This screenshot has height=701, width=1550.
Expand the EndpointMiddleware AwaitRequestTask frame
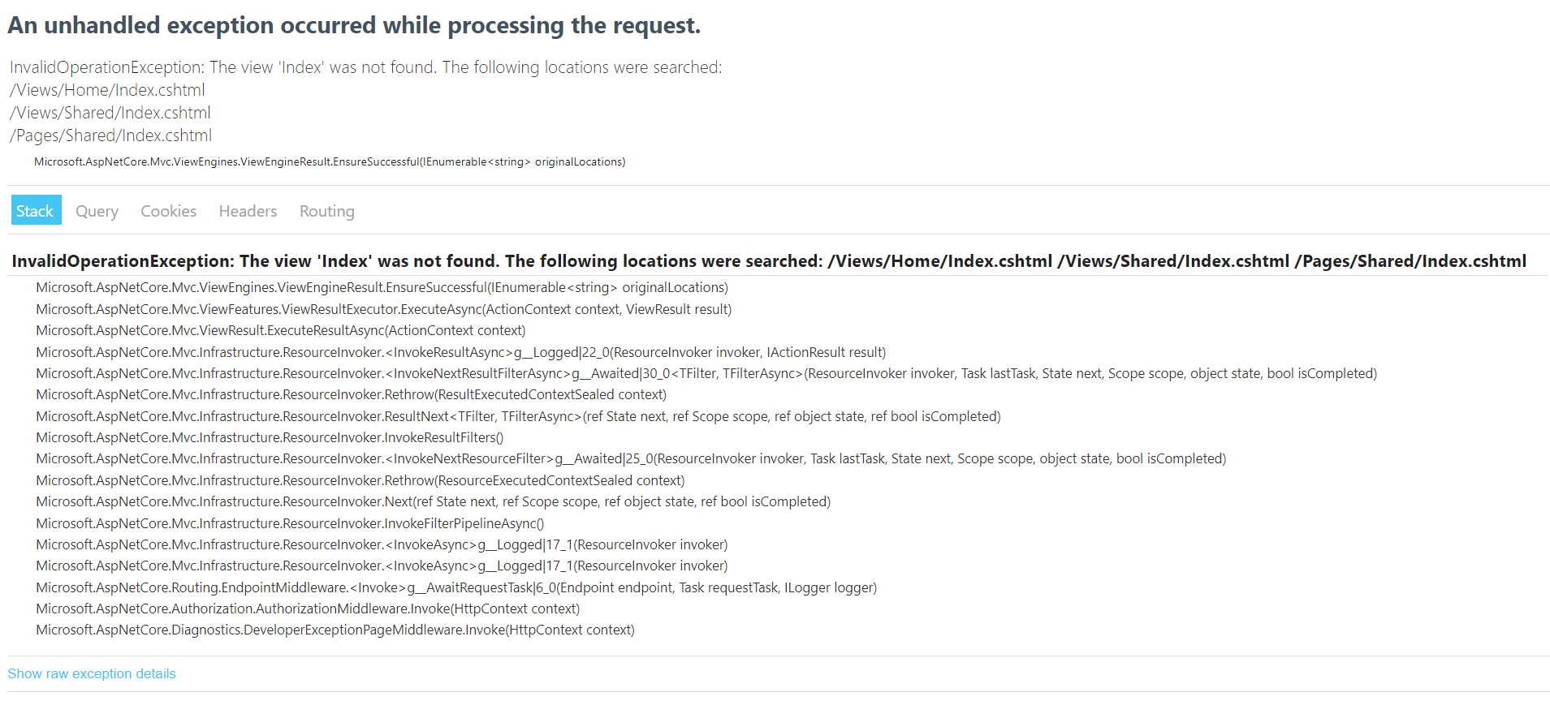pos(456,587)
